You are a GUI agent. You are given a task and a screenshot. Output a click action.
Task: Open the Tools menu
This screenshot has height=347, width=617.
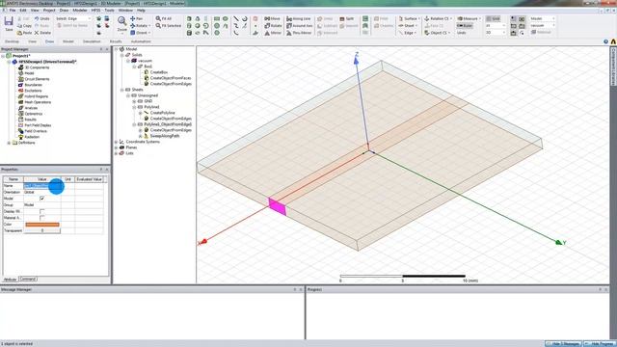tap(109, 10)
